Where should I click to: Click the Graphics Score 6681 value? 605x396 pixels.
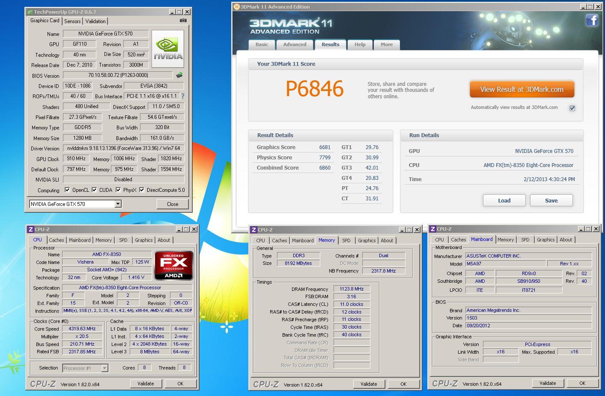[x=325, y=147]
